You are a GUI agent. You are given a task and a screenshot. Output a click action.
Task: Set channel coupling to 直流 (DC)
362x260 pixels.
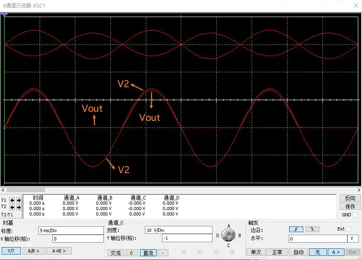[x=148, y=253]
